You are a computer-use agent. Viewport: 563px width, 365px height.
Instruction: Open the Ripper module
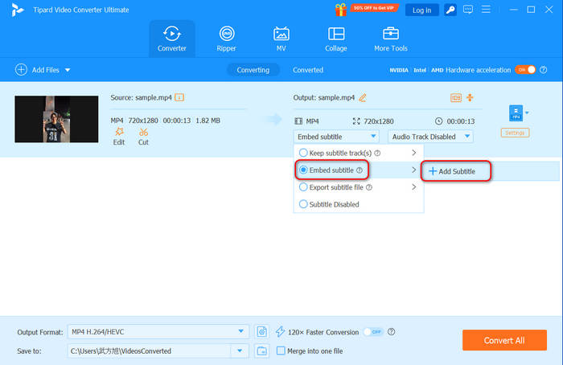[227, 39]
